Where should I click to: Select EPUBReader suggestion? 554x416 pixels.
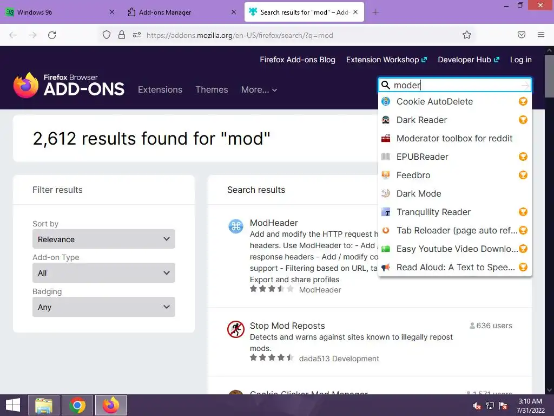(454, 157)
